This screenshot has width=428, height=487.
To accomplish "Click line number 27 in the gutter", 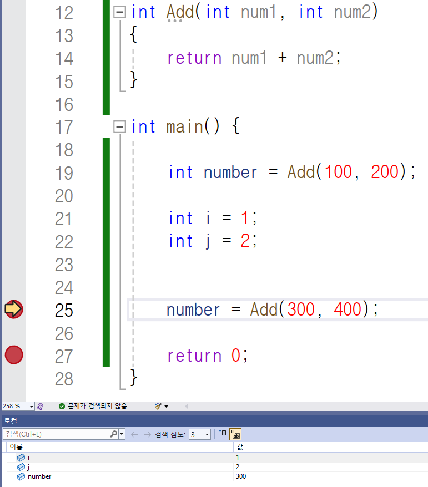I will (x=64, y=356).
